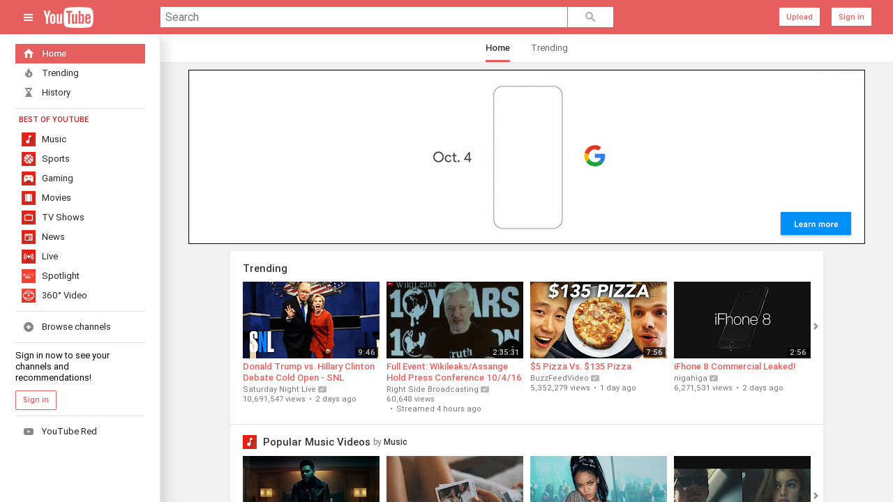Open Movies category label in sidebar
893x502 pixels.
point(57,198)
